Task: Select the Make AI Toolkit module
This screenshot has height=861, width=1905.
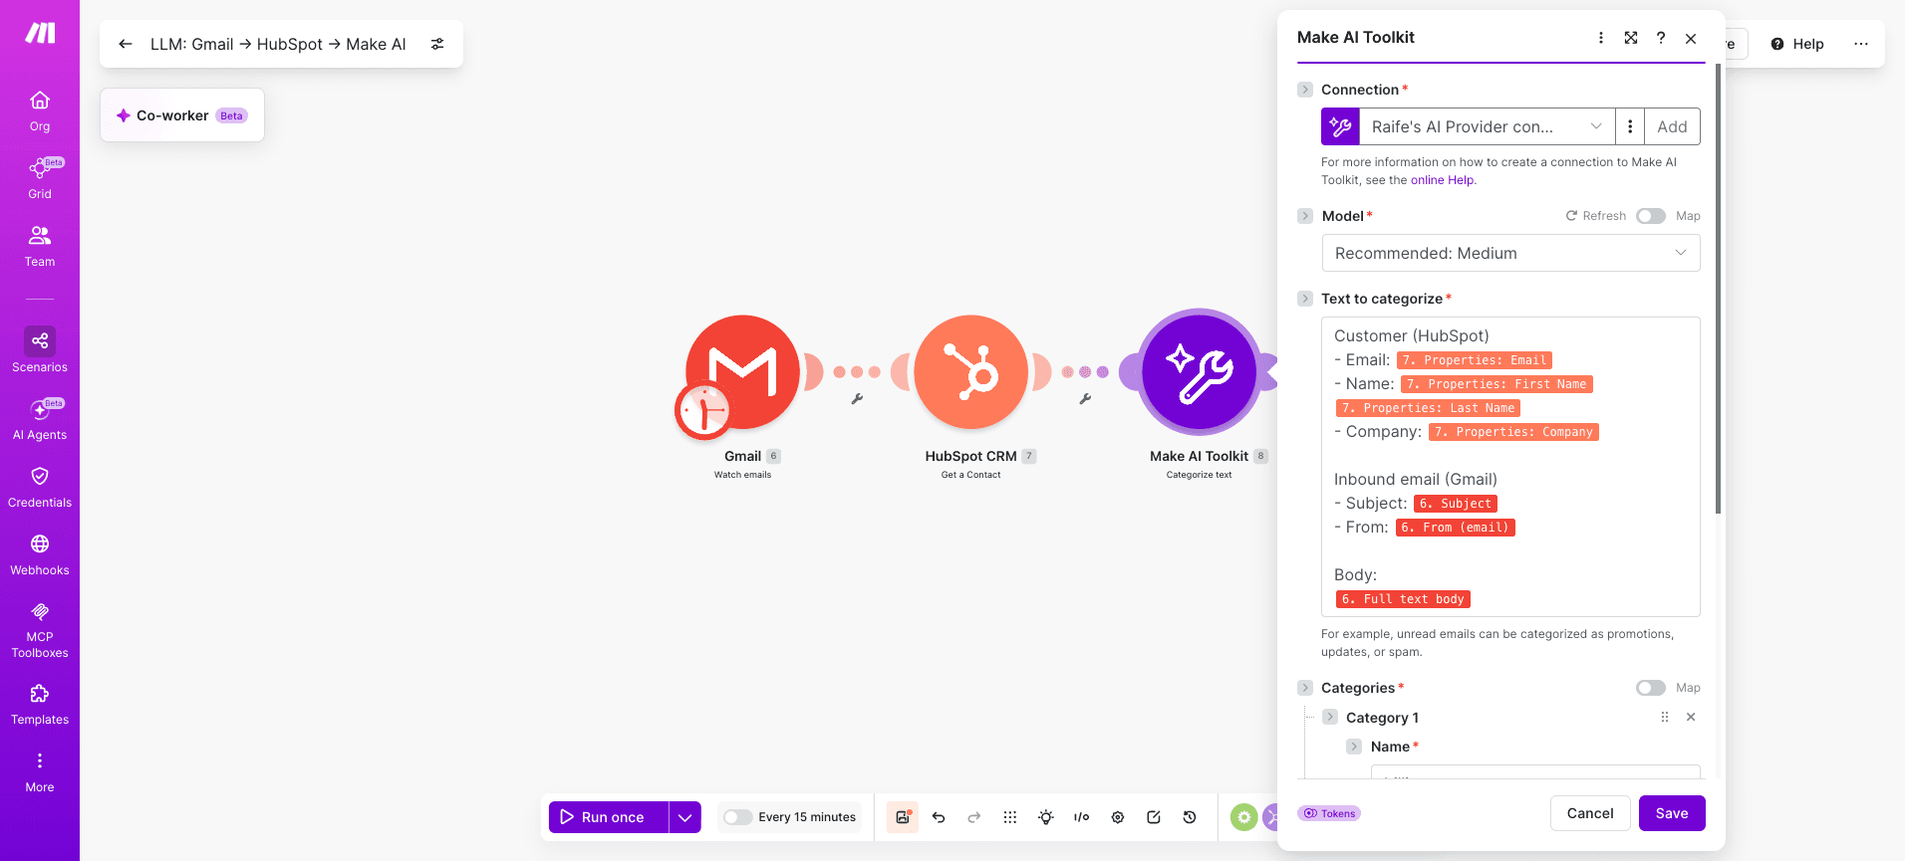Action: [1200, 372]
